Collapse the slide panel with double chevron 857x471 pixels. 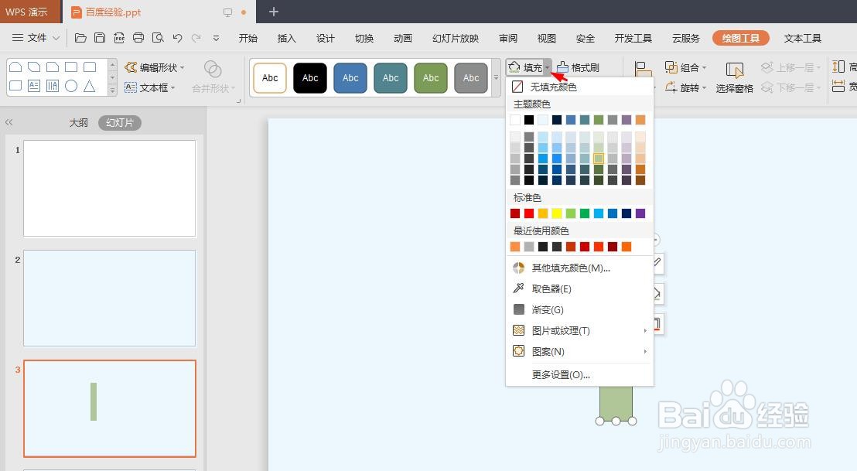point(9,122)
